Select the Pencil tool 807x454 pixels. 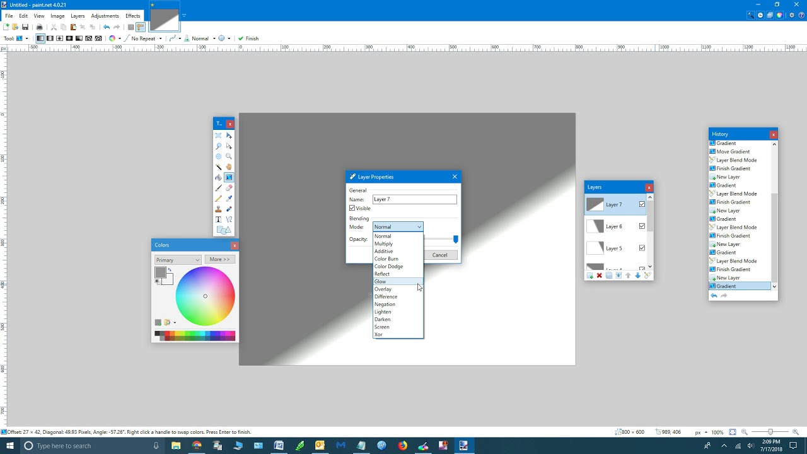click(218, 198)
